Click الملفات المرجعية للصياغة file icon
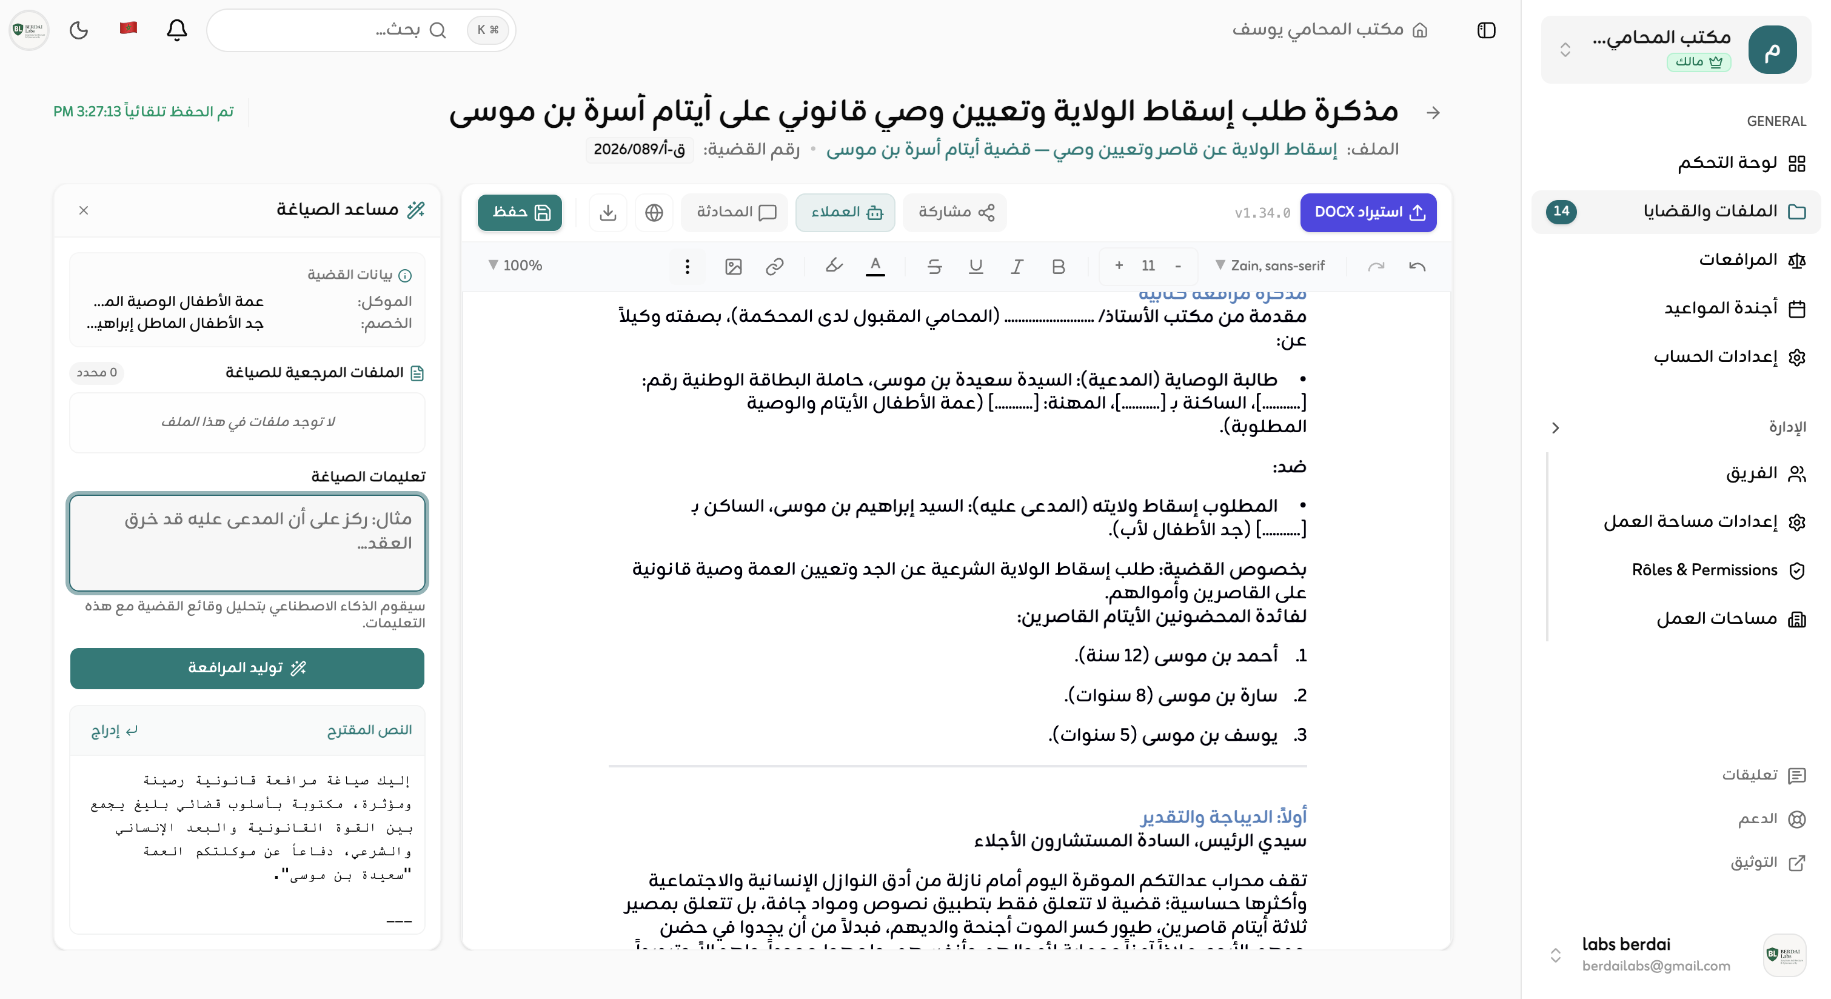The width and height of the screenshot is (1831, 999). 417,373
